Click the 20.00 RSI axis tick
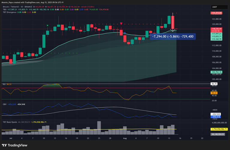 pos(214,100)
